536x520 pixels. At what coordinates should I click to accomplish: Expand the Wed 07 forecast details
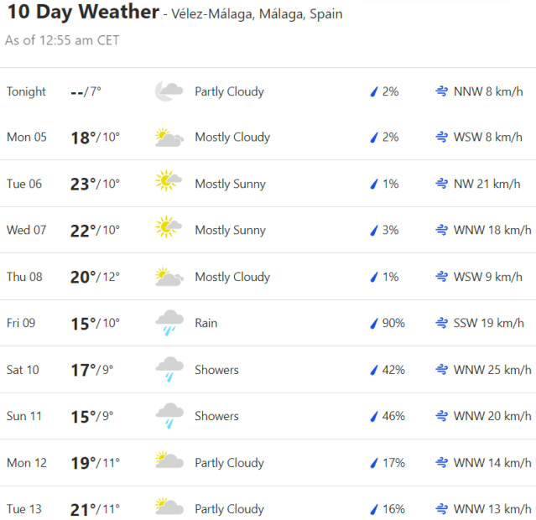pyautogui.click(x=268, y=230)
